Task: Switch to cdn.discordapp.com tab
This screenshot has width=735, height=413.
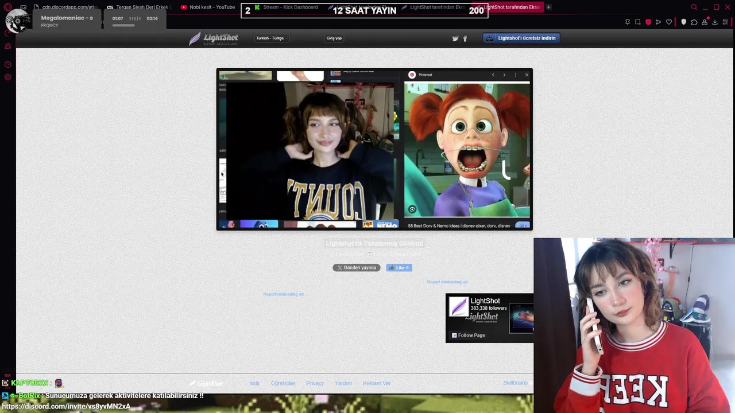Action: (x=65, y=7)
